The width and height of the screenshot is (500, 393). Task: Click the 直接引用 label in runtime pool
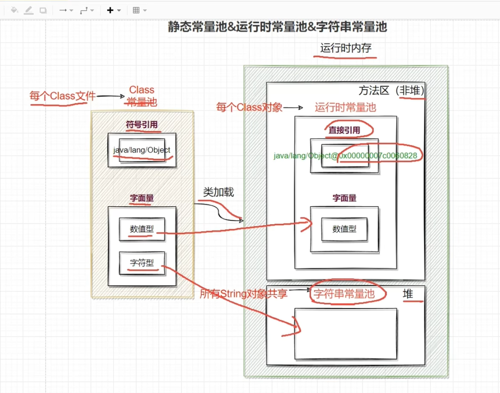tap(344, 130)
